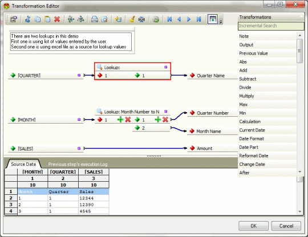Open toolbar options dropdown arrow

tap(221, 22)
